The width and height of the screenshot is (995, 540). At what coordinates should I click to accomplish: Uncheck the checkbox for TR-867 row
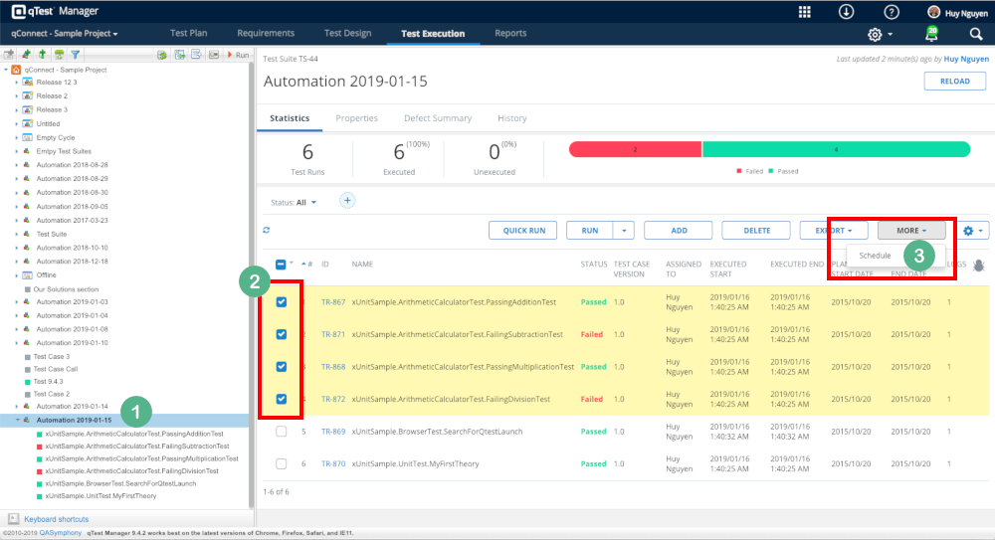[x=282, y=302]
